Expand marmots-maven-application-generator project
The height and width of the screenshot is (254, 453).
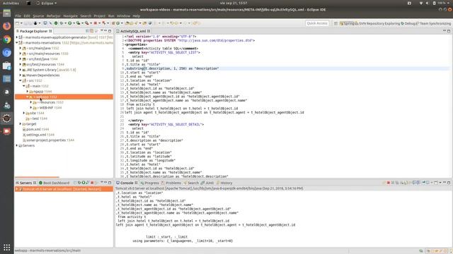coord(17,37)
